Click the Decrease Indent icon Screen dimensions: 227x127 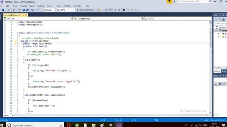click(115, 10)
